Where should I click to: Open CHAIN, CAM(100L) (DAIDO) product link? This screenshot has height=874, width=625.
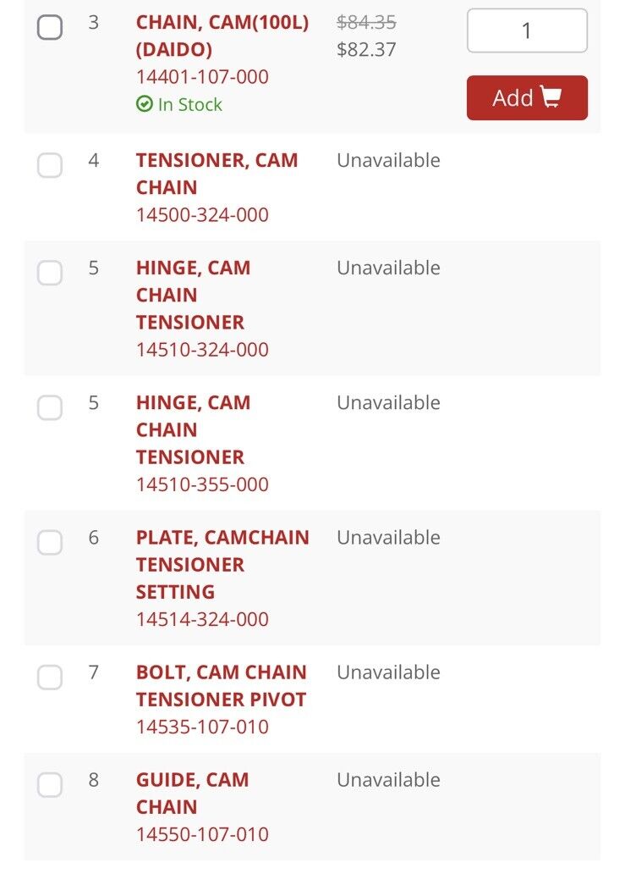pos(222,36)
